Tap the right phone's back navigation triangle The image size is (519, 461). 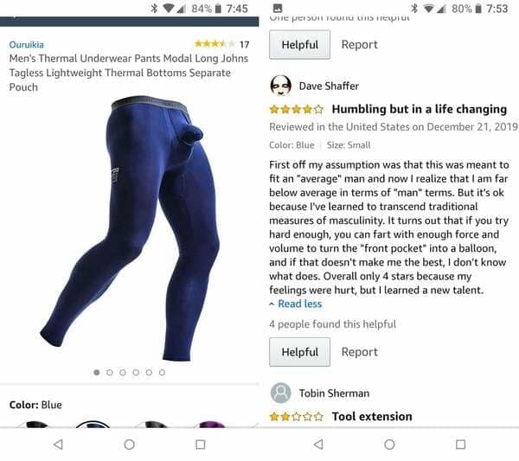tap(318, 444)
